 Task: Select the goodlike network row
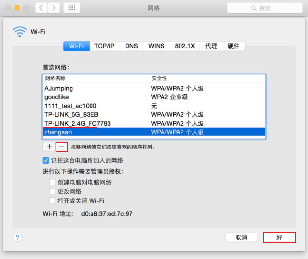point(154,97)
